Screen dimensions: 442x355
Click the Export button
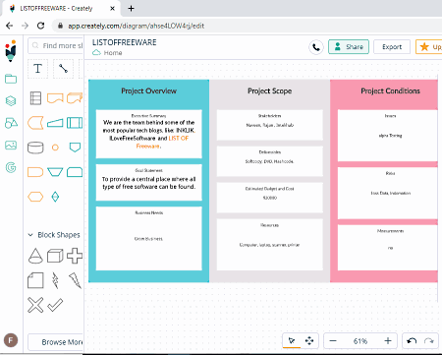(392, 47)
